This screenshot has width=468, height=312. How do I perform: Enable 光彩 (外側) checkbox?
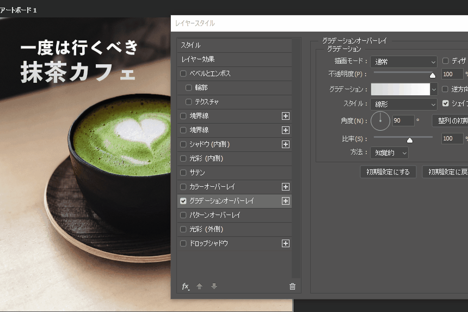tap(183, 229)
